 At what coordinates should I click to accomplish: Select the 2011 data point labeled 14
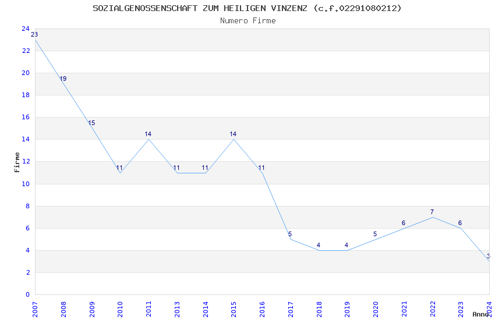coord(148,134)
